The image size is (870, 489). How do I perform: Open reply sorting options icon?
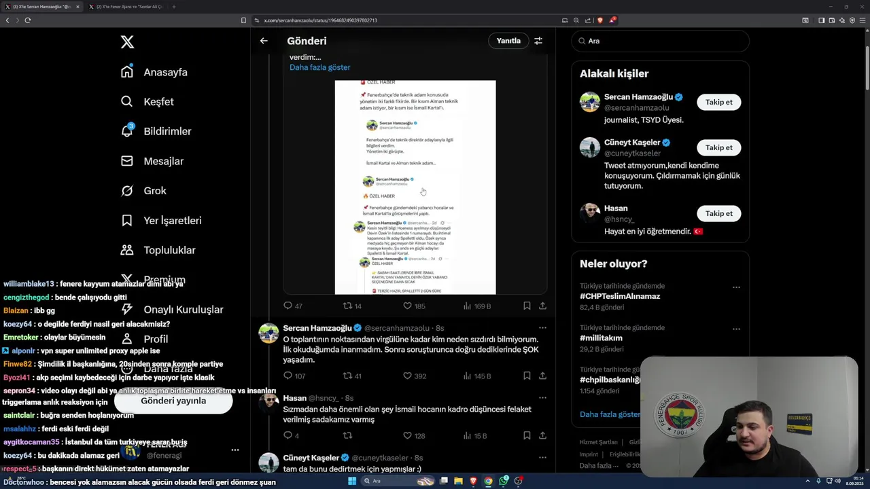pyautogui.click(x=538, y=41)
